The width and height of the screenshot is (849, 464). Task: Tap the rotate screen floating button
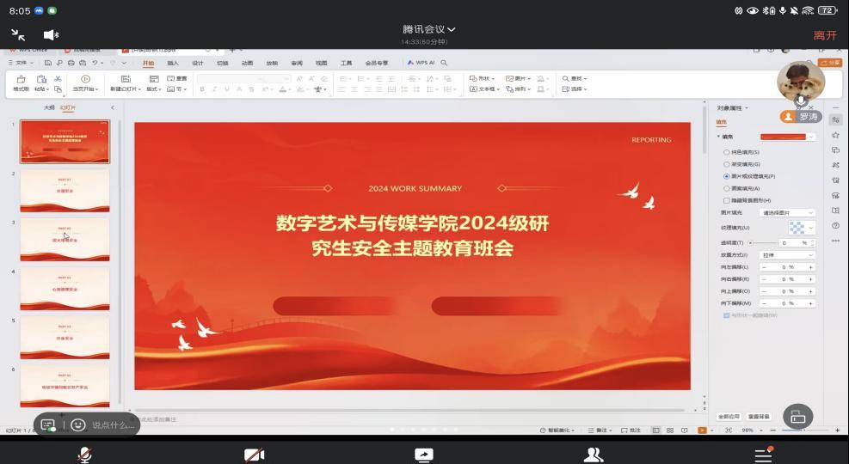click(797, 417)
